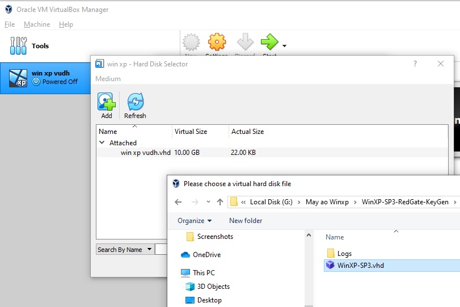The height and width of the screenshot is (307, 460).
Task: Select Screenshots in the navigation pane
Action: coord(215,237)
